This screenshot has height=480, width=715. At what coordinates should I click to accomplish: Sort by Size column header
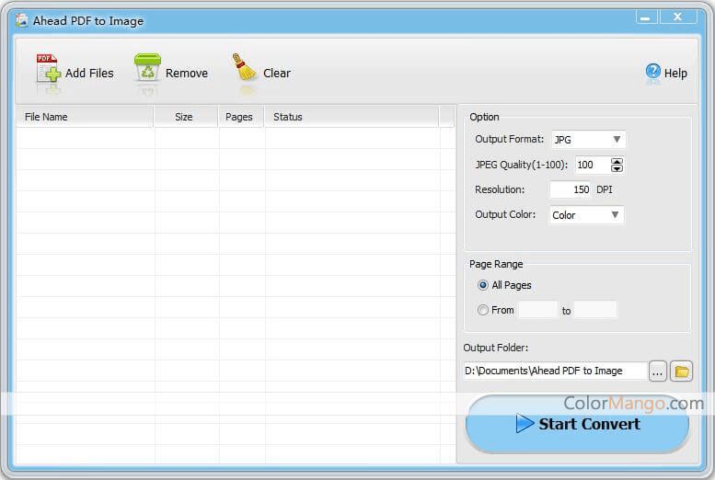[186, 117]
